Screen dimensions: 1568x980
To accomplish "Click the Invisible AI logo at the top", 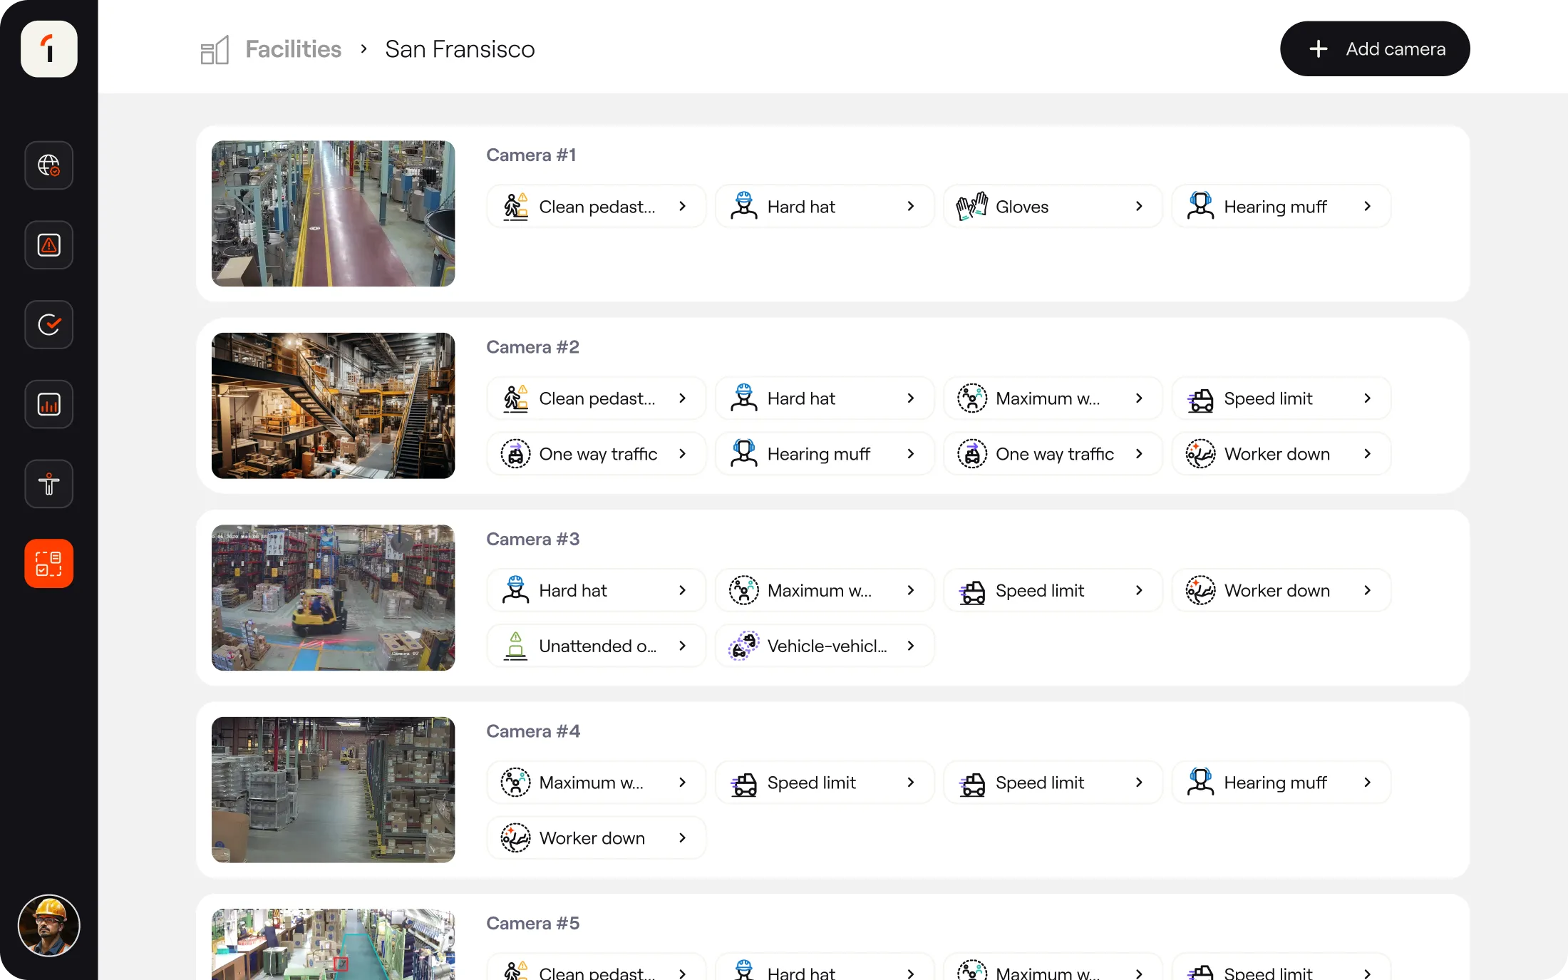I will click(x=48, y=48).
